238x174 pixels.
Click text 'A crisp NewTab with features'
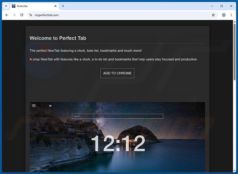[51, 59]
